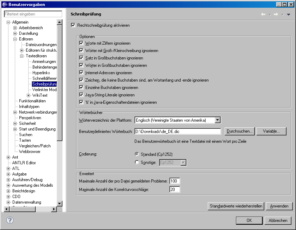Image resolution: width=296 pixels, height=230 pixels.
Task: Click the help question mark icon
Action: tap(10, 221)
